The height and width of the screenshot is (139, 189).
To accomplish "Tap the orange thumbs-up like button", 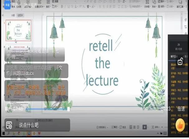I will click(180, 125).
